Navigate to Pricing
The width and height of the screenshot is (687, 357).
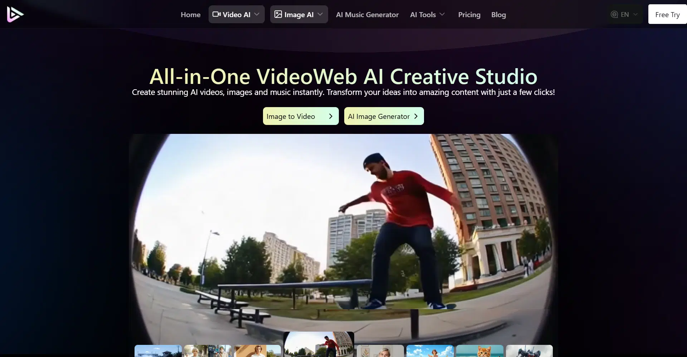click(469, 15)
